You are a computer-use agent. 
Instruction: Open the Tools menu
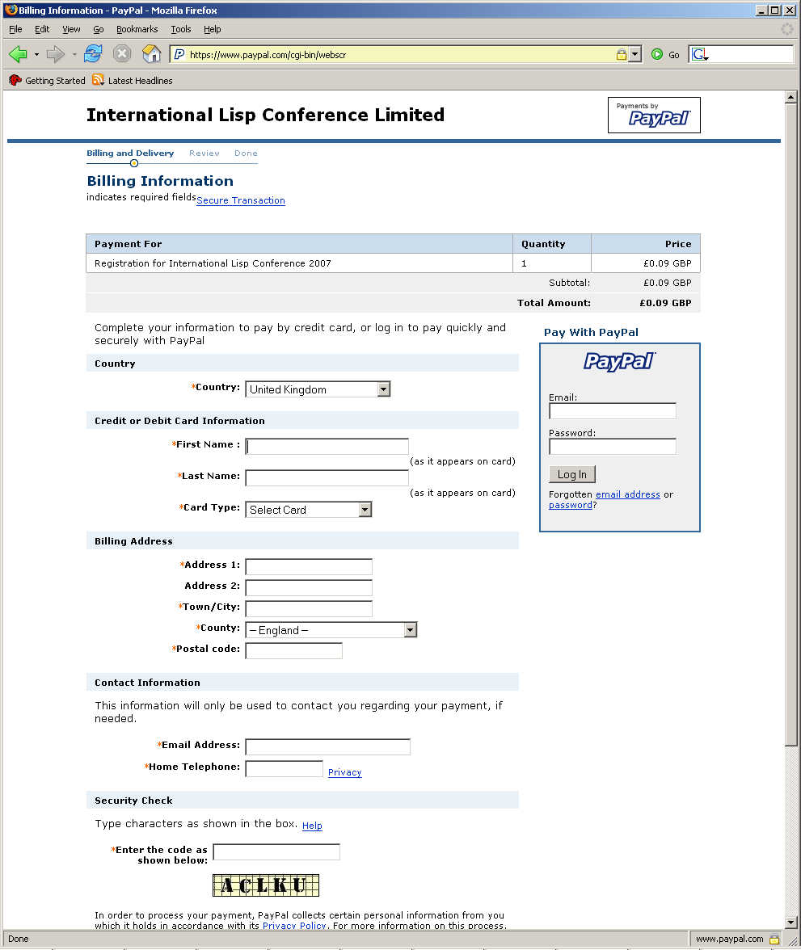click(x=181, y=29)
